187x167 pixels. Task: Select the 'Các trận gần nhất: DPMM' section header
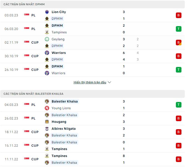[x=24, y=4]
